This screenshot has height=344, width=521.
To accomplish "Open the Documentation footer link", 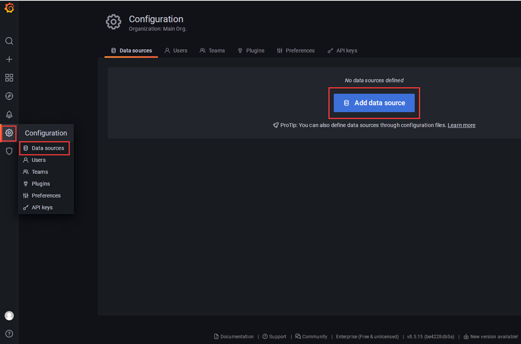I will tap(234, 336).
